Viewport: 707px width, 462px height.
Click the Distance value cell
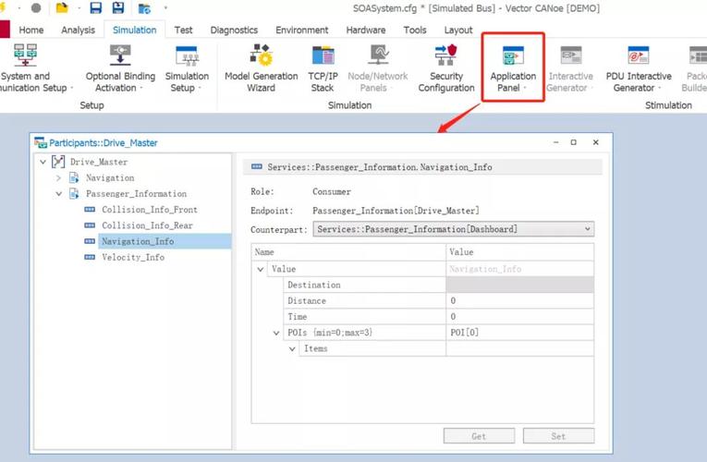coord(520,300)
